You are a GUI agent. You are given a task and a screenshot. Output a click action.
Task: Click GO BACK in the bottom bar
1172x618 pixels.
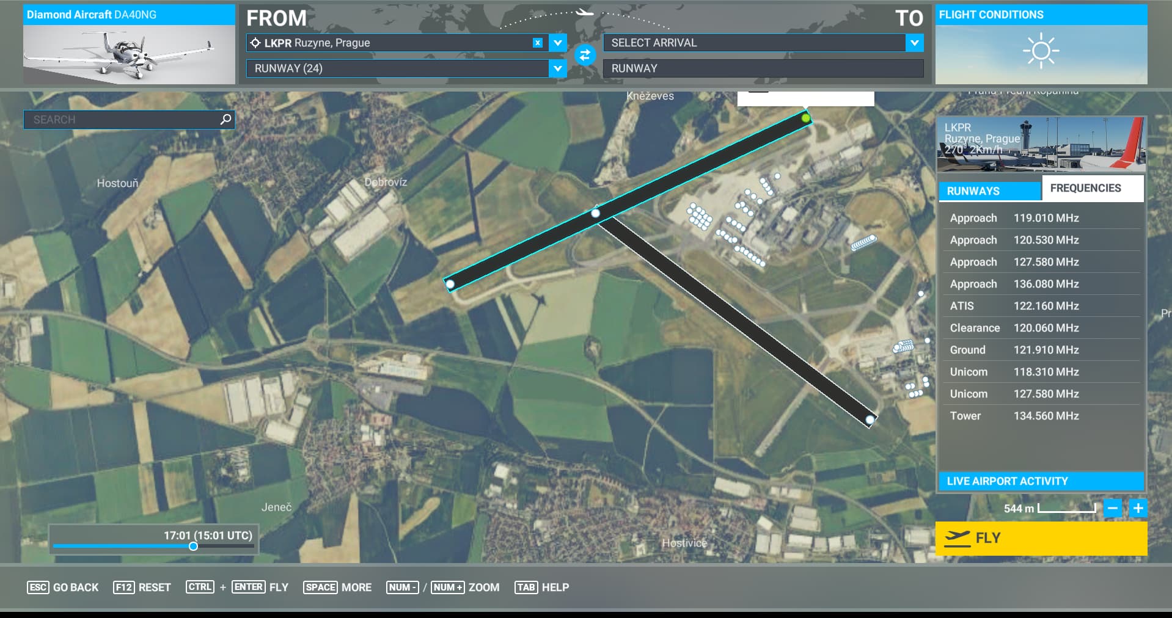coord(63,587)
